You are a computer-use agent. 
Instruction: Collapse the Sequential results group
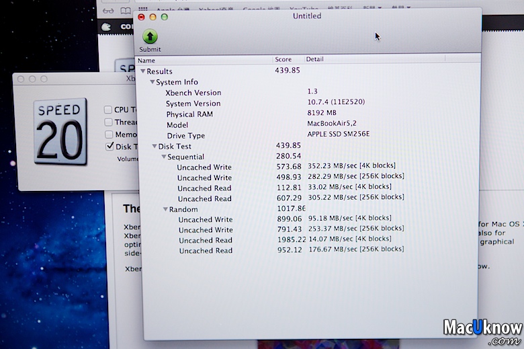[x=163, y=157]
